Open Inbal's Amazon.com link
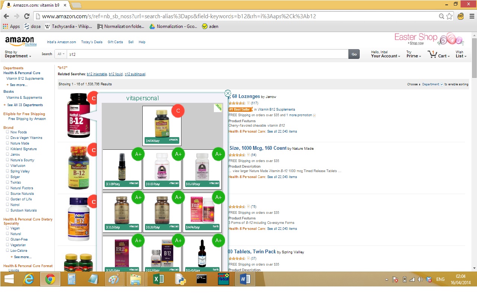The image size is (477, 298). pyautogui.click(x=61, y=42)
